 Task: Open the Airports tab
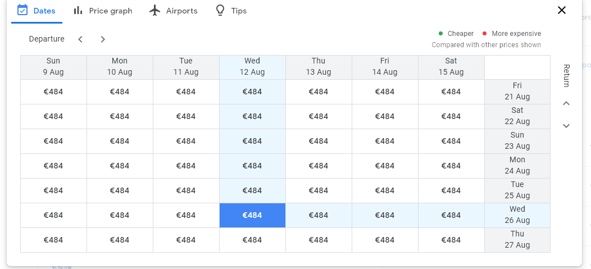point(181,11)
